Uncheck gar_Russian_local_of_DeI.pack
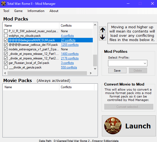Viewport: 157px width, 142px height. (6, 63)
